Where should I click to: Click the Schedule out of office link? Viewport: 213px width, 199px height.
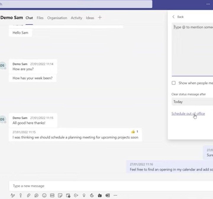[x=188, y=114]
